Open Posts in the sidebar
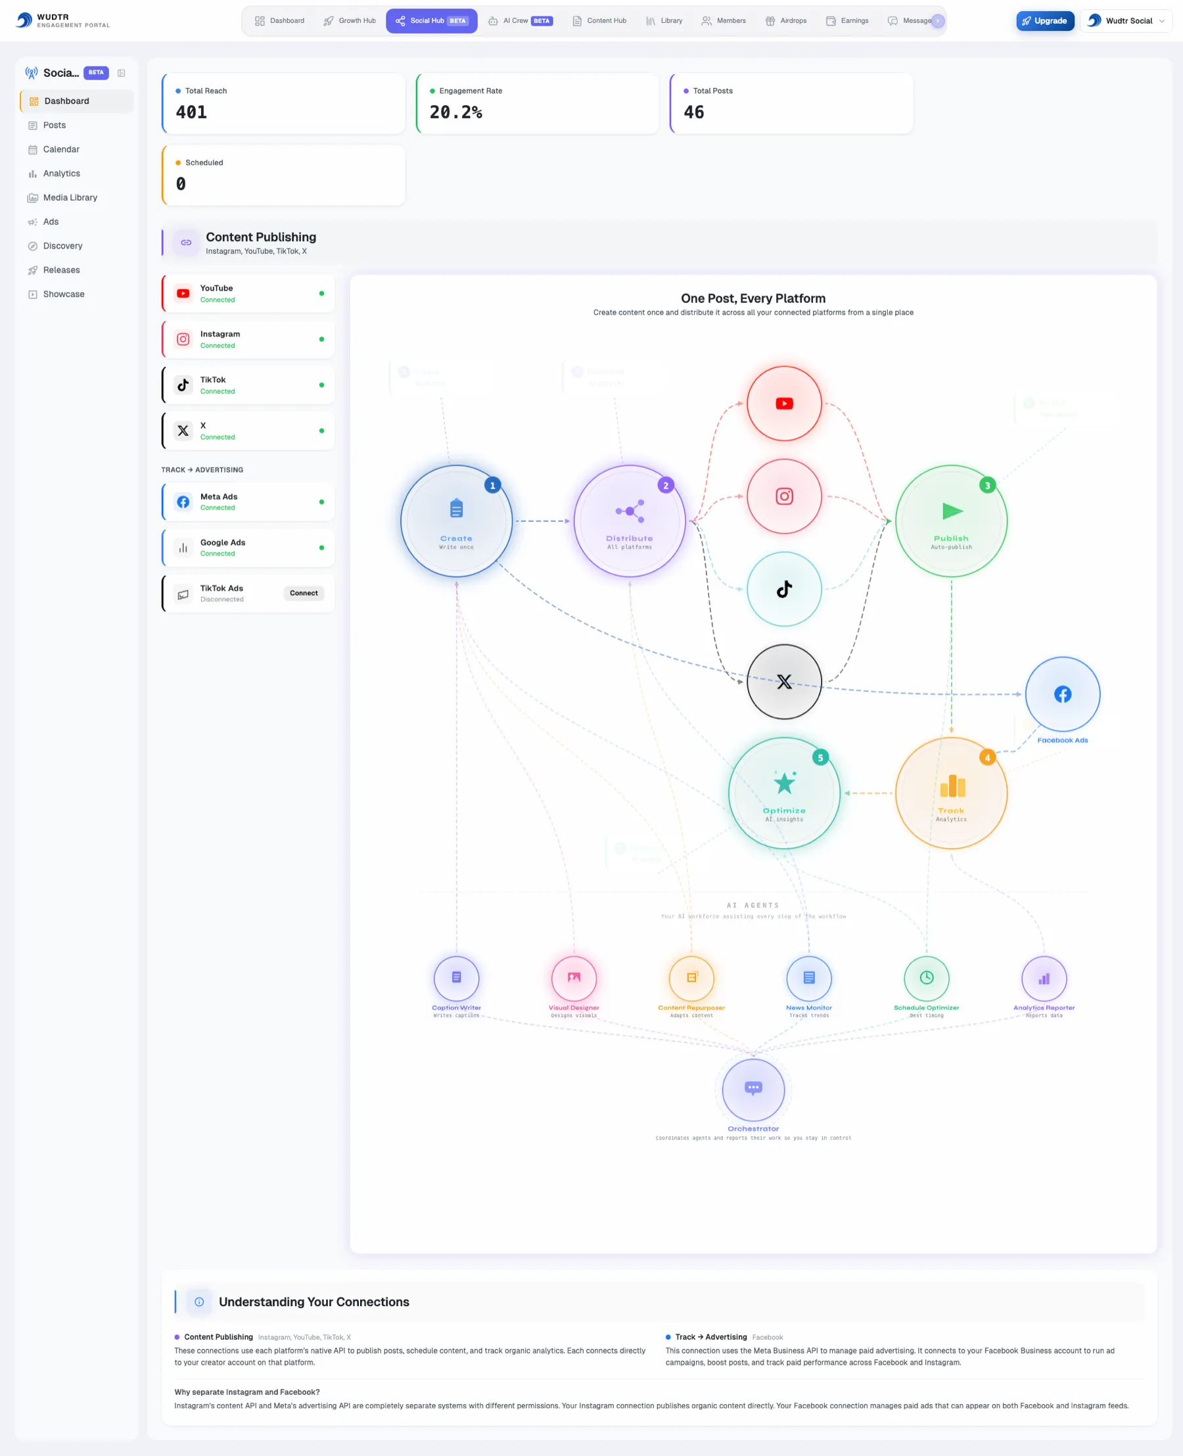The height and width of the screenshot is (1456, 1183). [77, 126]
